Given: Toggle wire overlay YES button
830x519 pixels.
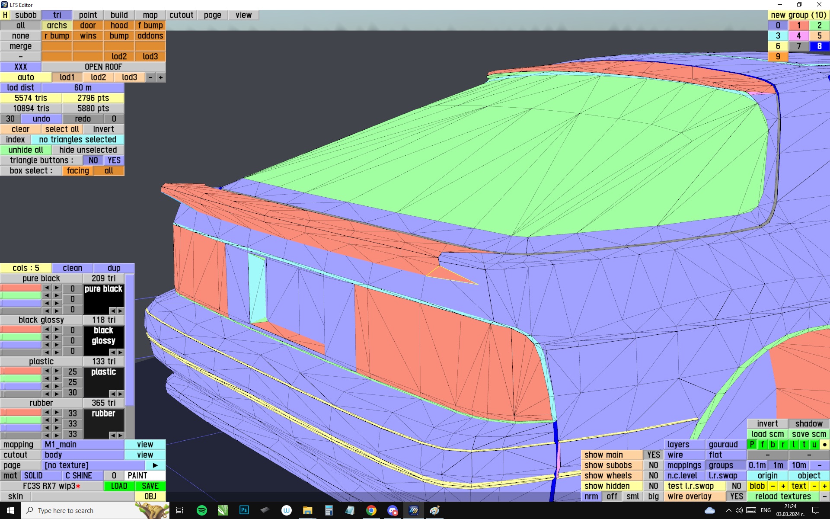Looking at the screenshot, I should pyautogui.click(x=736, y=497).
